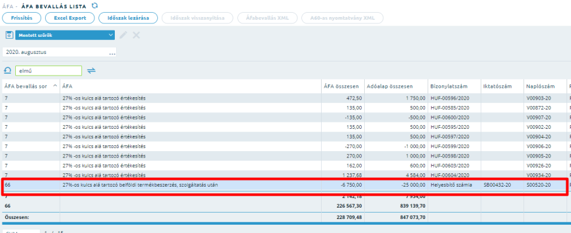Sort by ÁFA column header
The image size is (571, 233).
tap(190, 86)
